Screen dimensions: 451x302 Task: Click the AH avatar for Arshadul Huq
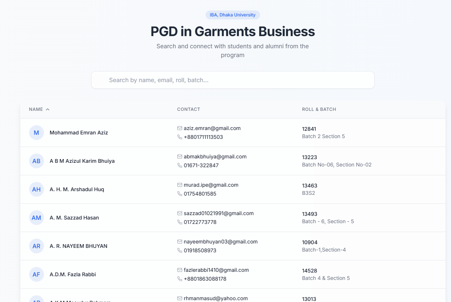[x=37, y=189]
